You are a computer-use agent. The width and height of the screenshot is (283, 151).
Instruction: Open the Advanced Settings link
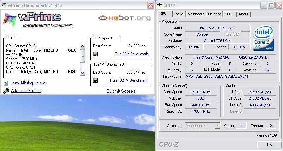click(26, 91)
